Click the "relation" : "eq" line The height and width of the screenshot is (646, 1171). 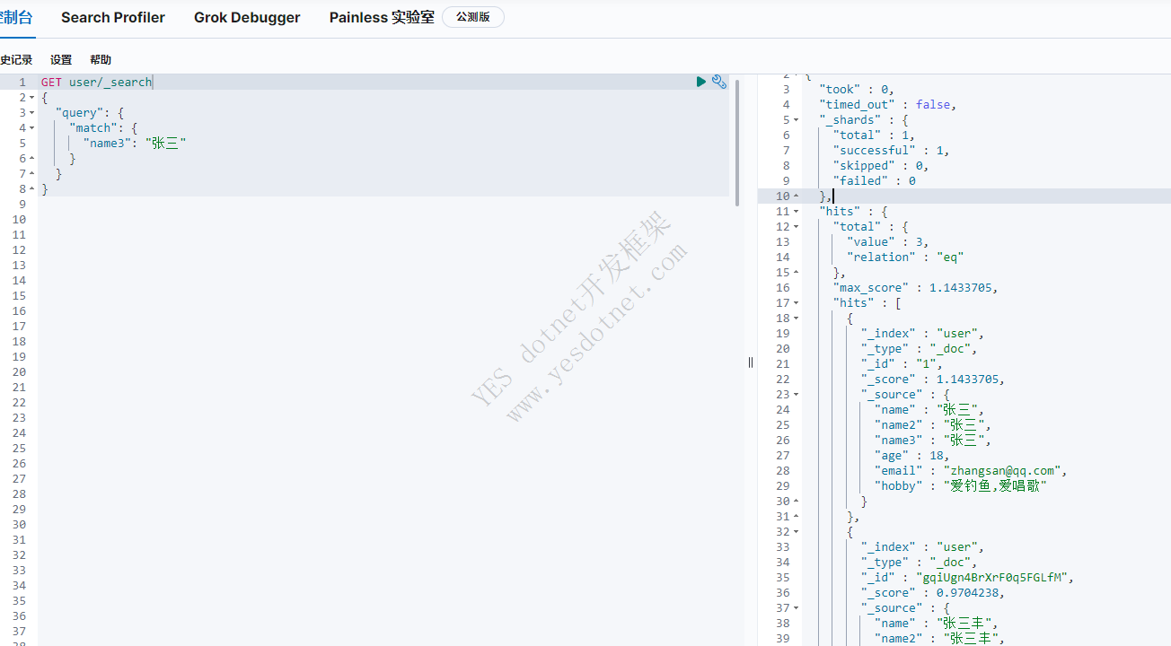pyautogui.click(x=905, y=257)
